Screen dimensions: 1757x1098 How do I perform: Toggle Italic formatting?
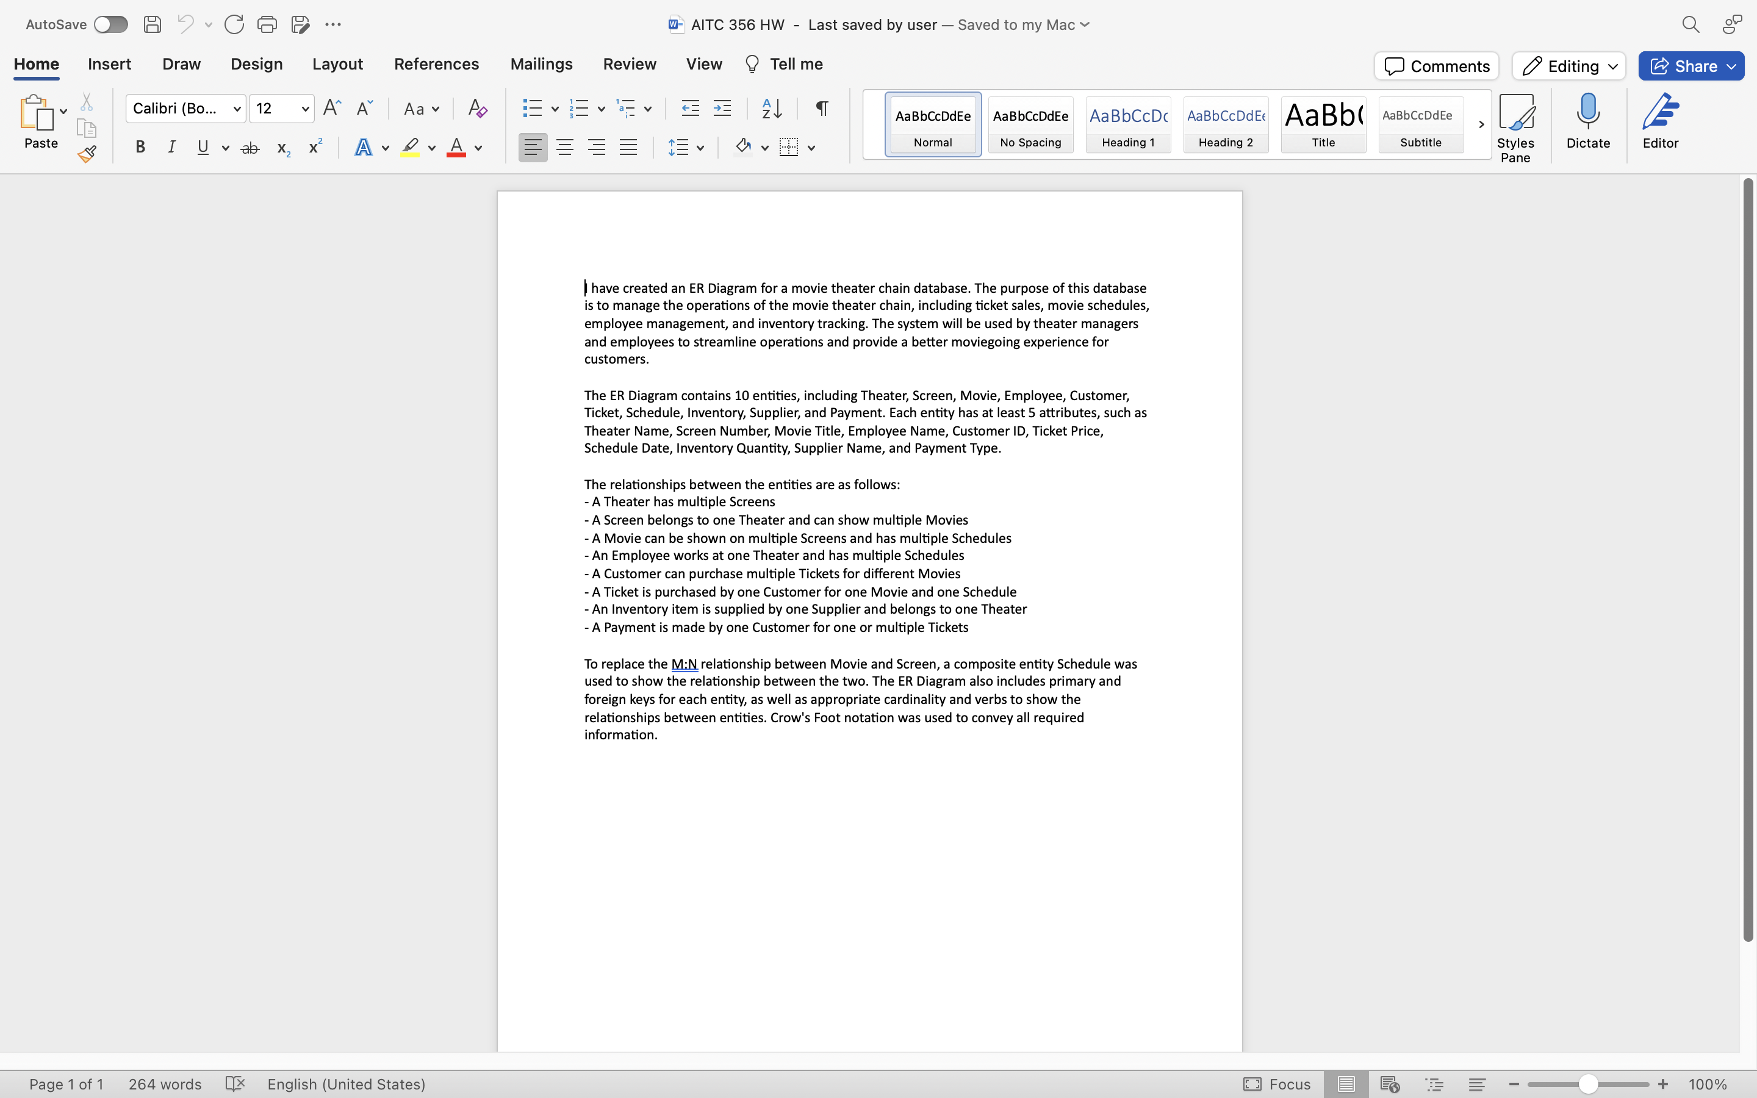[171, 148]
